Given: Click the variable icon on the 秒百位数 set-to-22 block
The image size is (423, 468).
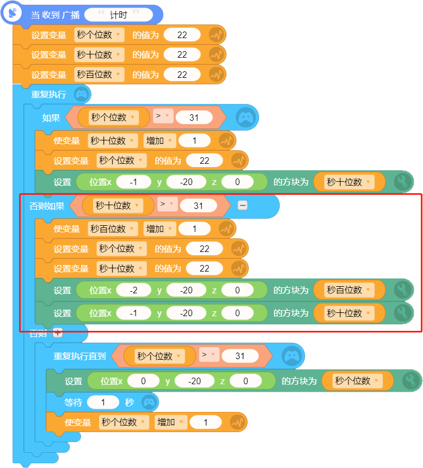Looking at the screenshot, I should (217, 75).
